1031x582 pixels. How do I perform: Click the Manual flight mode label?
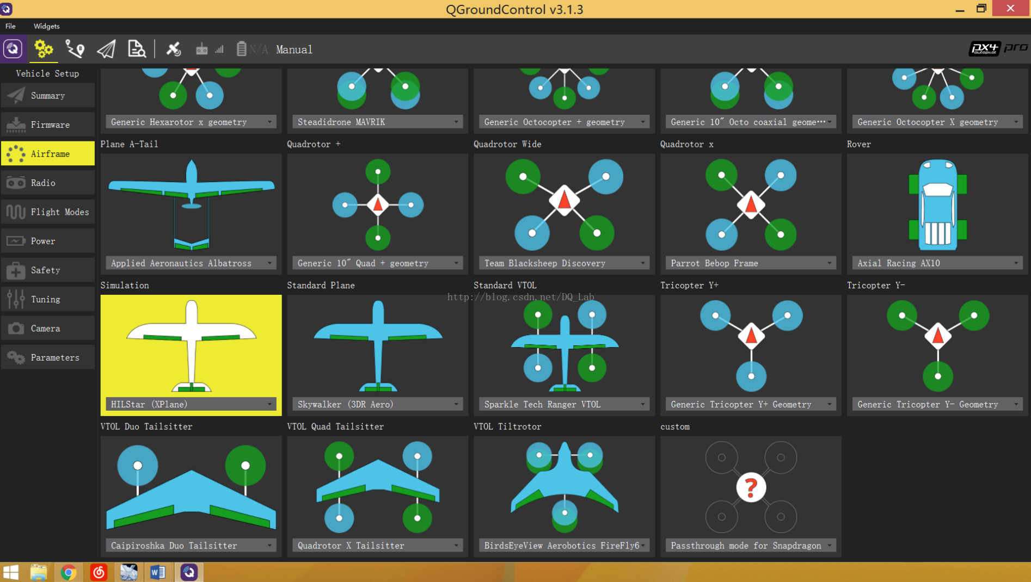click(294, 49)
